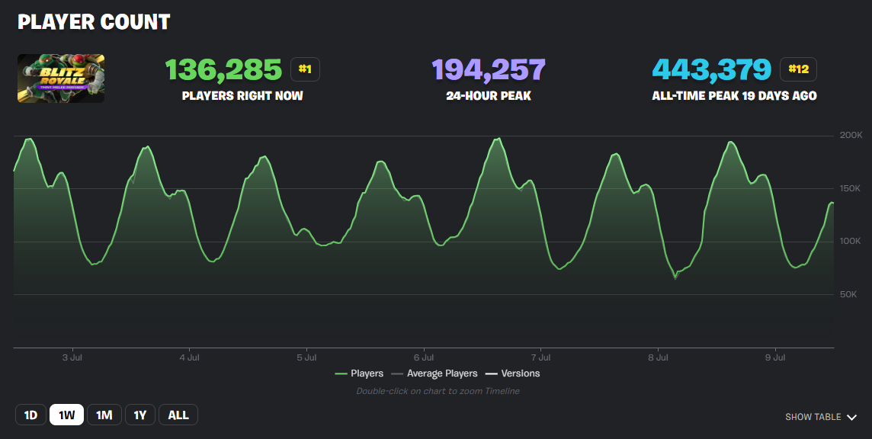Click the Blitz Royale game thumbnail
872x439 pixels.
click(x=61, y=78)
